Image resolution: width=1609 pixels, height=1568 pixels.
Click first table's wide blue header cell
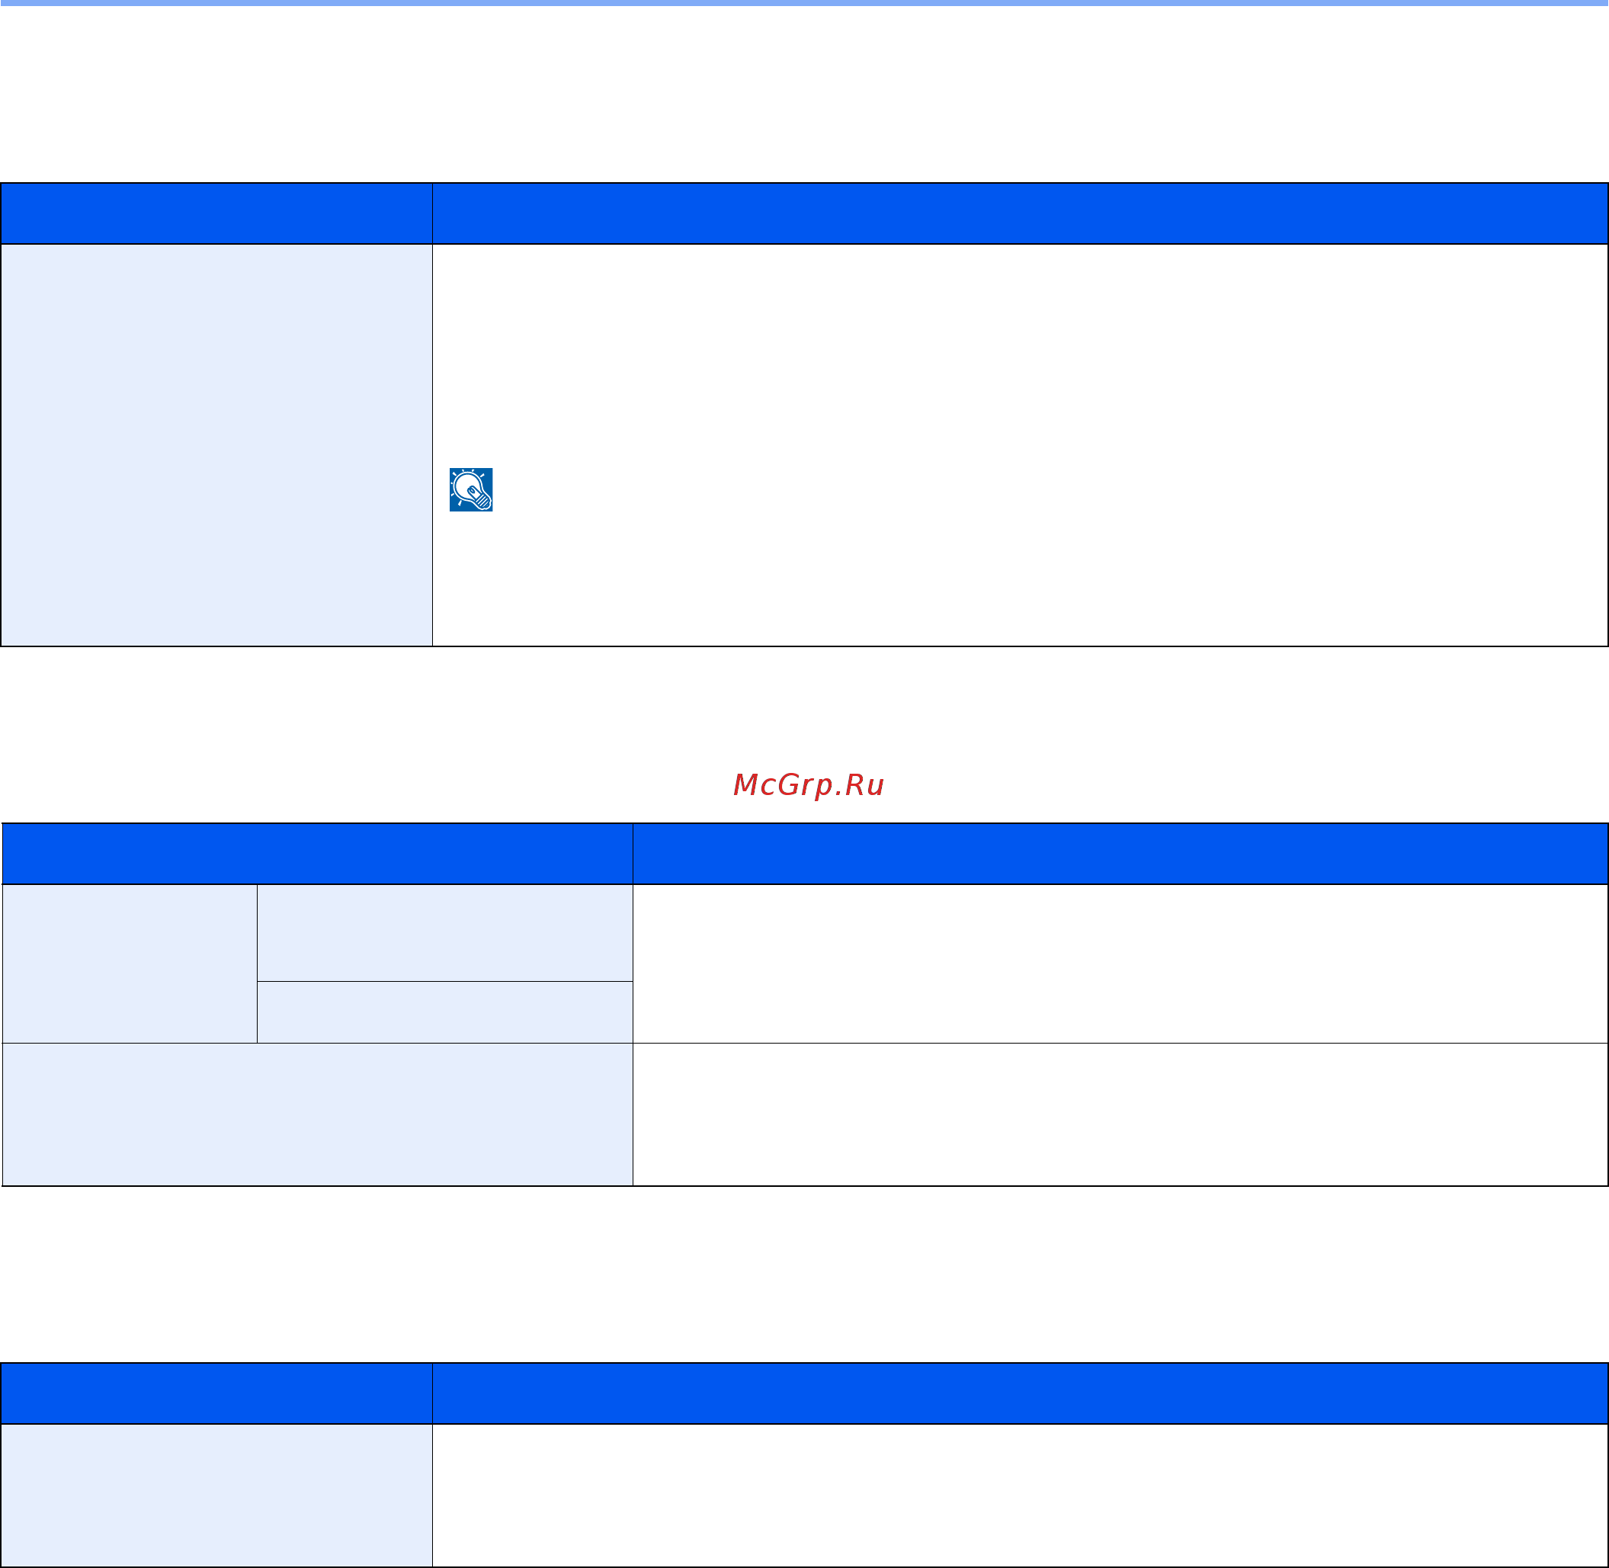point(1021,213)
